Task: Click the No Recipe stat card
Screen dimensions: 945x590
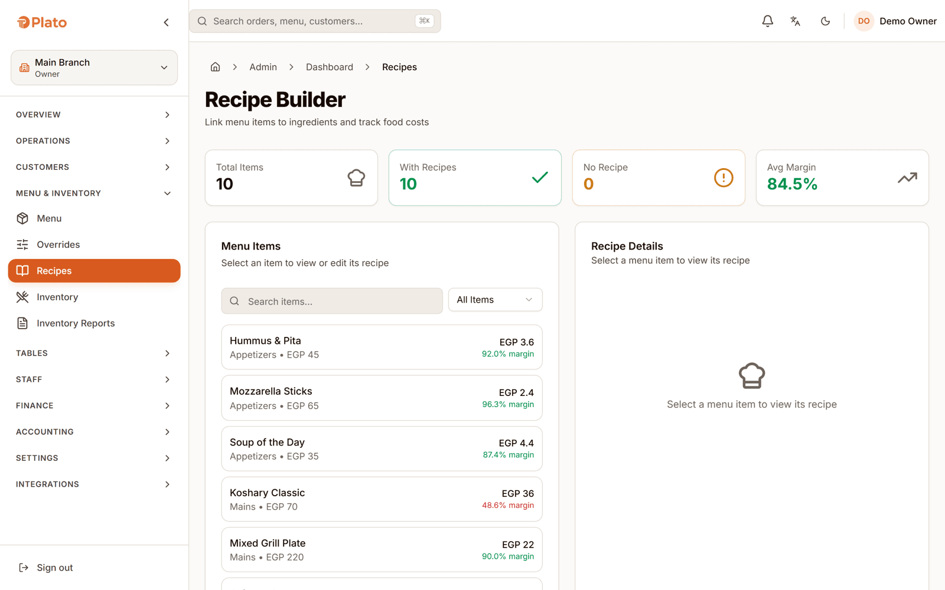Action: [x=659, y=178]
